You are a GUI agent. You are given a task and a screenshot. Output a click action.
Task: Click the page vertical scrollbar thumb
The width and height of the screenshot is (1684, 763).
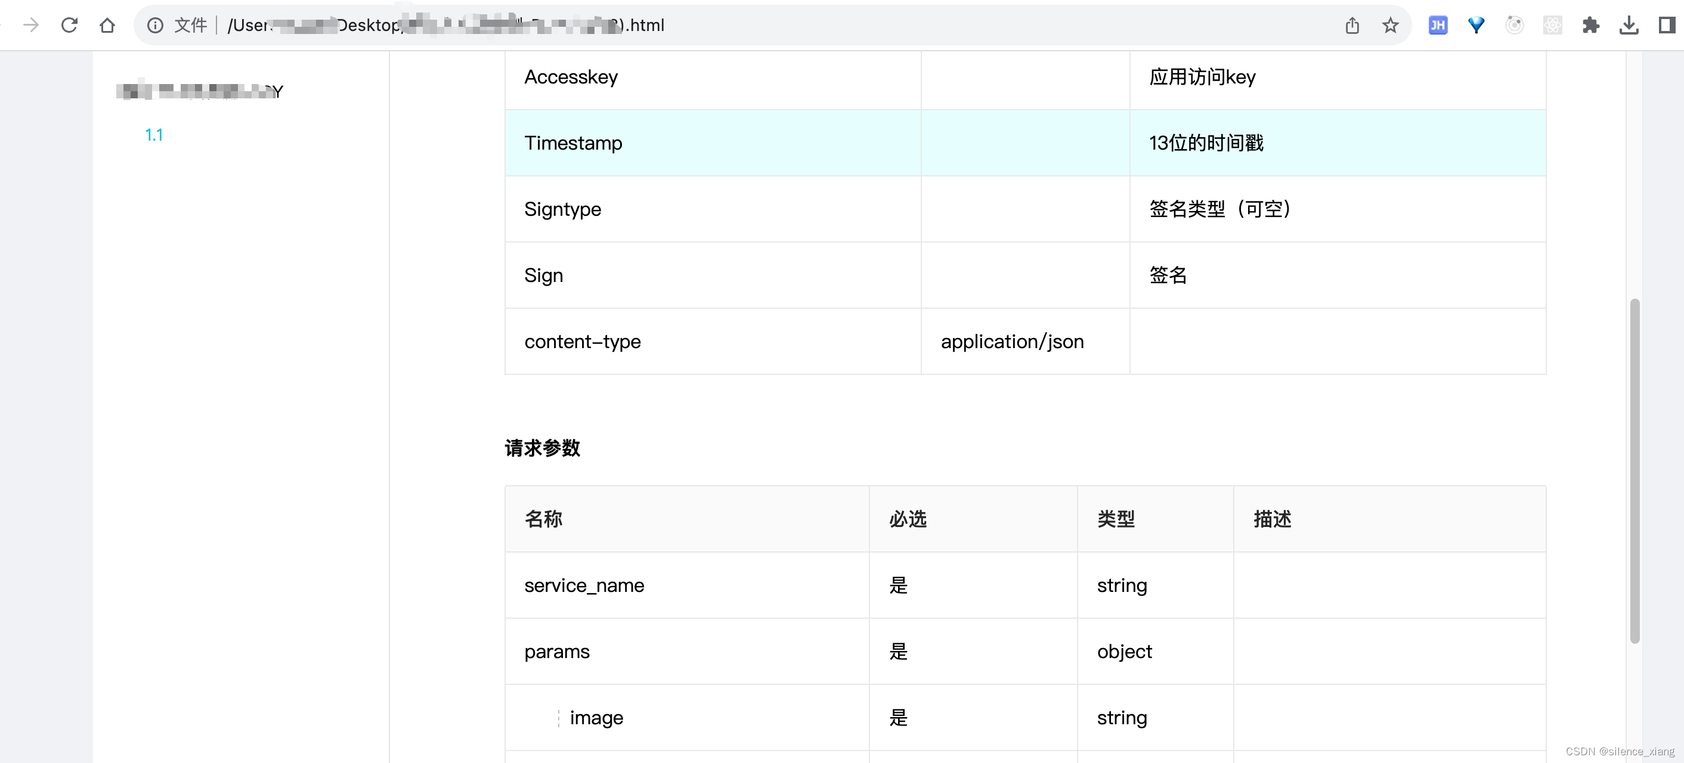1635,470
